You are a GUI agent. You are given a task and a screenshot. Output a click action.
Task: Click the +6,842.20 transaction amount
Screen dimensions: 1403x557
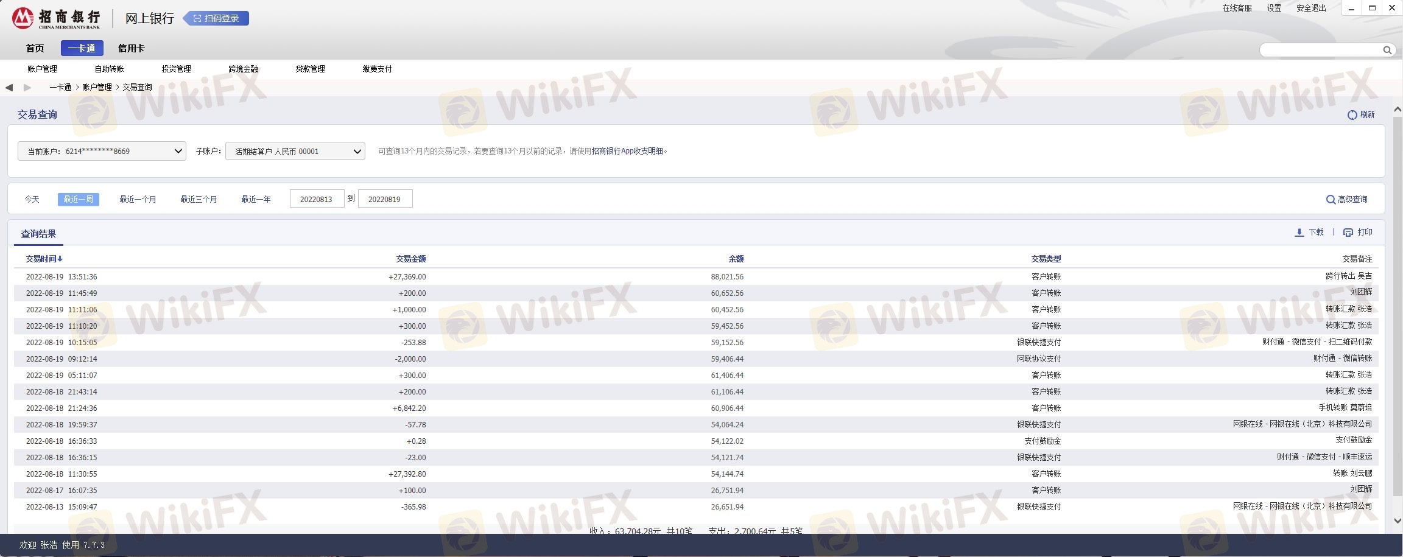click(409, 408)
